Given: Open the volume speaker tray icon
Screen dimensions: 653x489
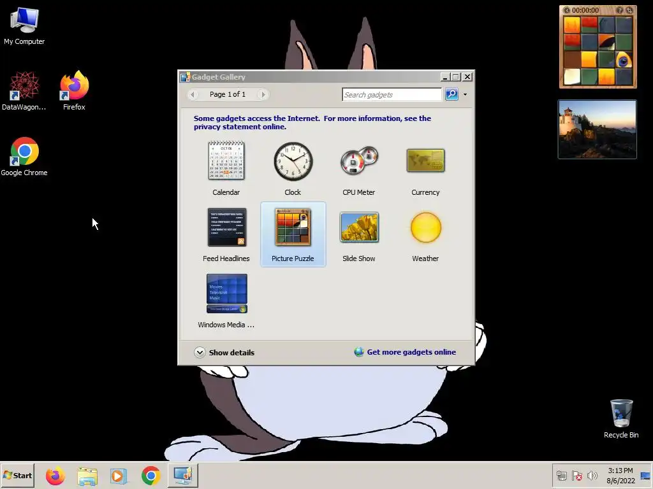Looking at the screenshot, I should (592, 476).
